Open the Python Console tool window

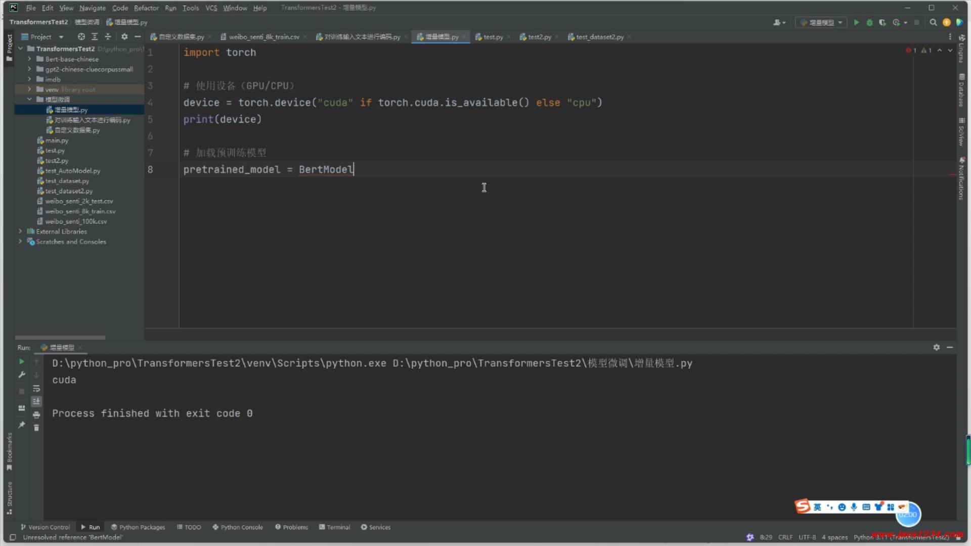237,527
